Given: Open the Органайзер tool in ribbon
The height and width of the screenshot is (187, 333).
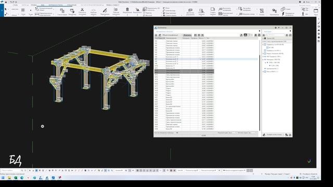Looking at the screenshot, I should [x=274, y=11].
